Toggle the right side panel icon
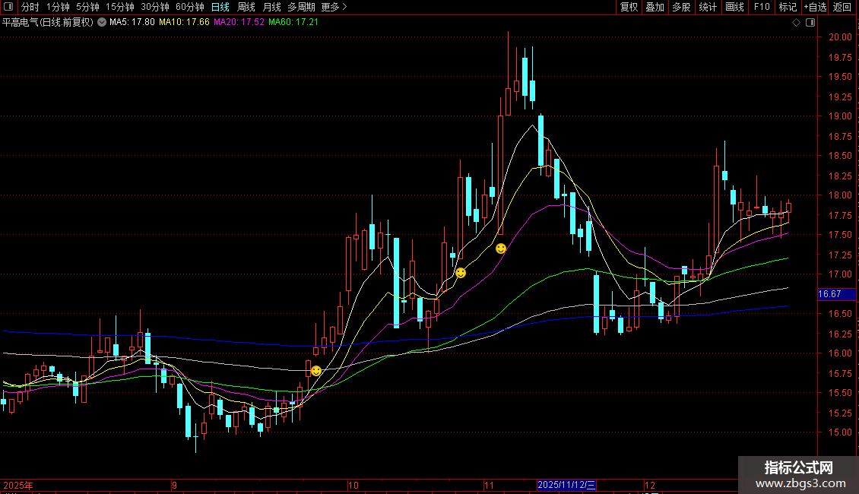859x494 pixels. (810, 23)
